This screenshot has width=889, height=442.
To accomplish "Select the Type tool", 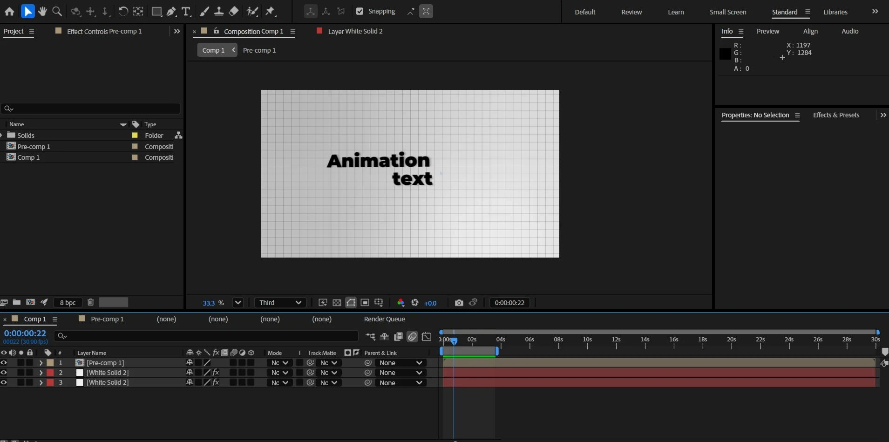I will click(x=186, y=11).
